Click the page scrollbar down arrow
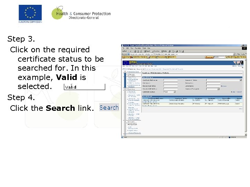 tap(245, 134)
